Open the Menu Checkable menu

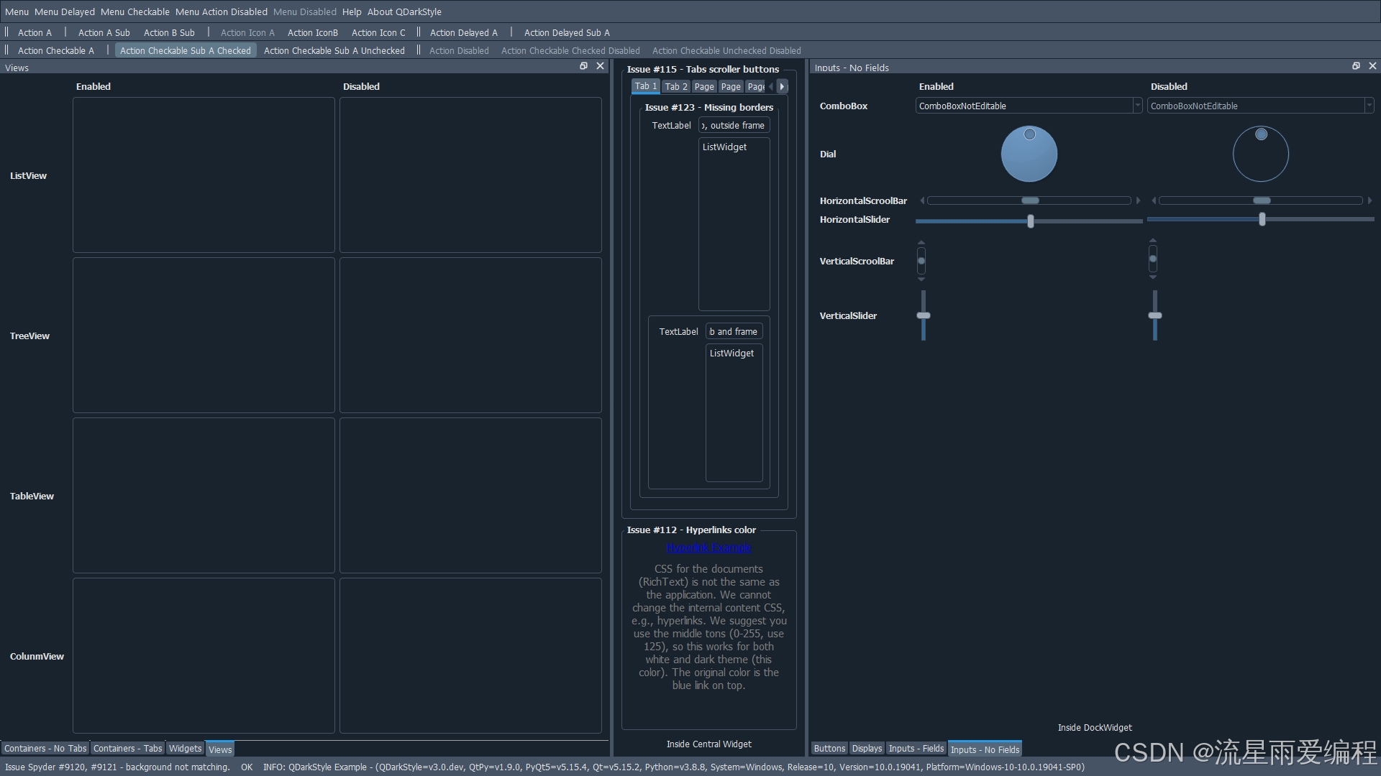pos(135,11)
